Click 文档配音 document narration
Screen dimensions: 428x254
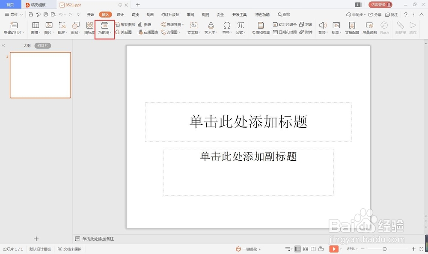pyautogui.click(x=352, y=28)
